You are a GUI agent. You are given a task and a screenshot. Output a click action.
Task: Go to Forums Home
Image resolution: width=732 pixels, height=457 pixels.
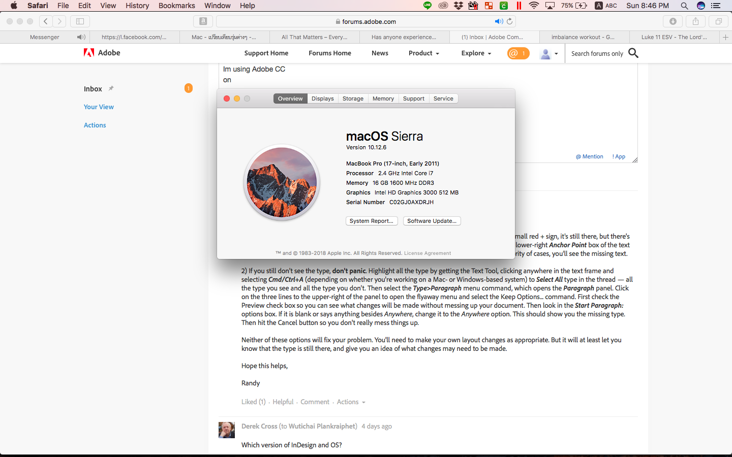tap(330, 53)
